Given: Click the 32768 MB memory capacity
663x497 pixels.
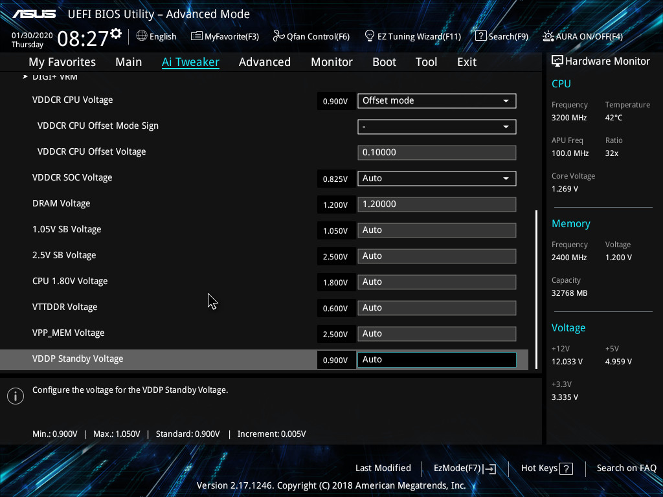Looking at the screenshot, I should click(x=570, y=293).
